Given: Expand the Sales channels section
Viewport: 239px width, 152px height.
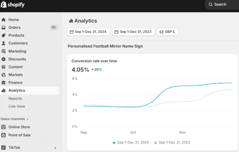Looking at the screenshot, I should [x=15, y=119].
